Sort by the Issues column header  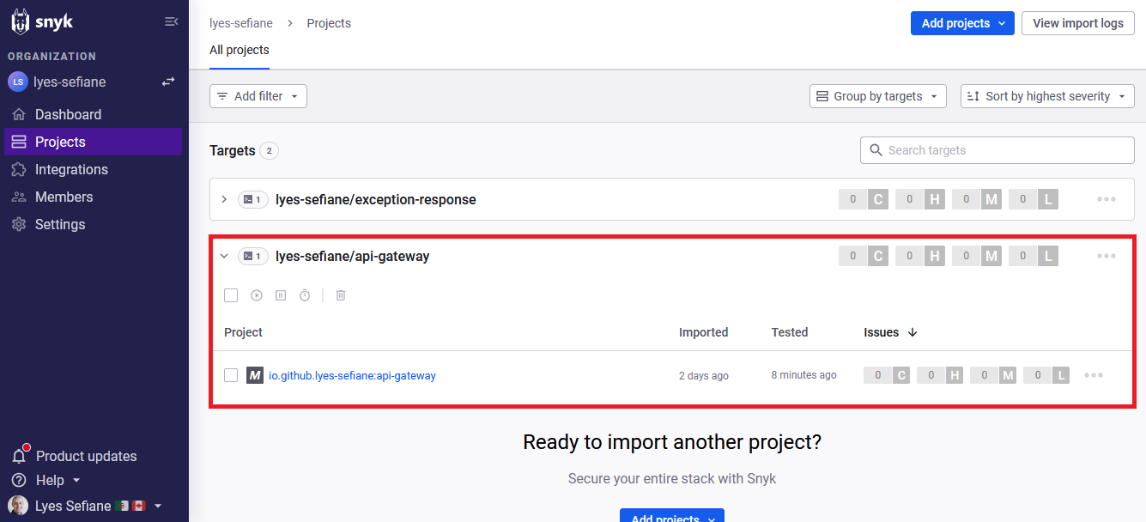click(x=890, y=332)
